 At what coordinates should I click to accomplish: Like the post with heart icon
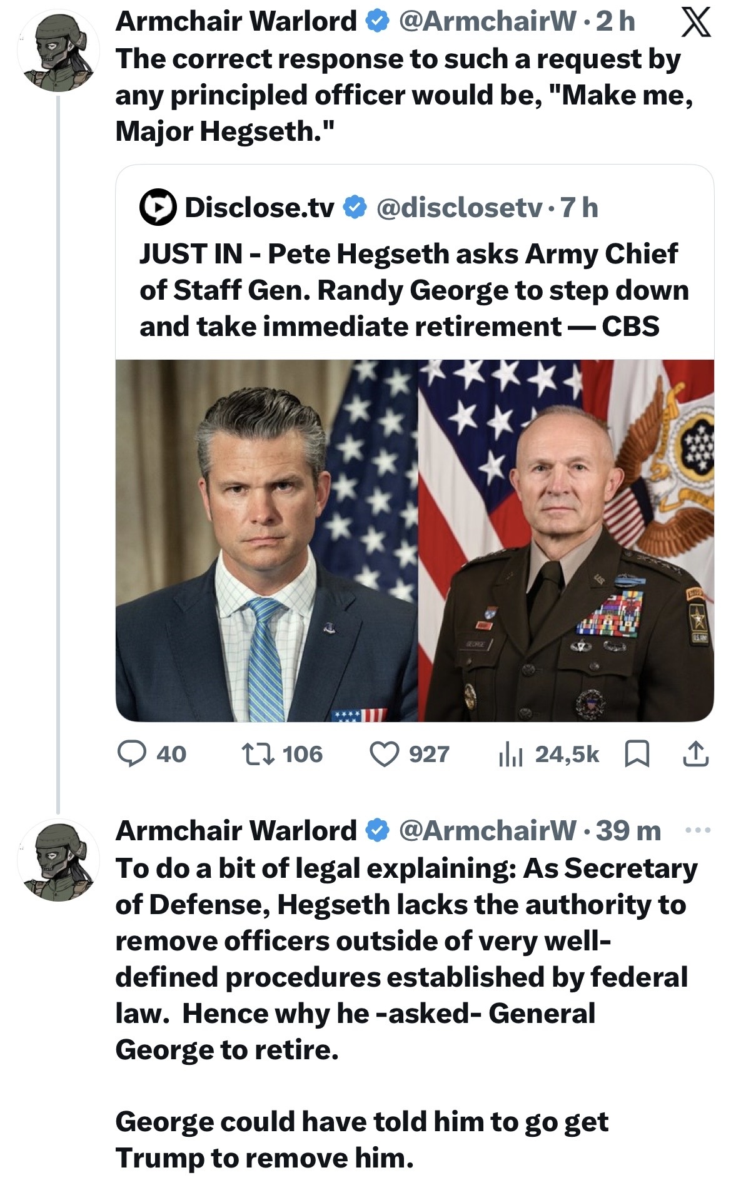tap(384, 754)
